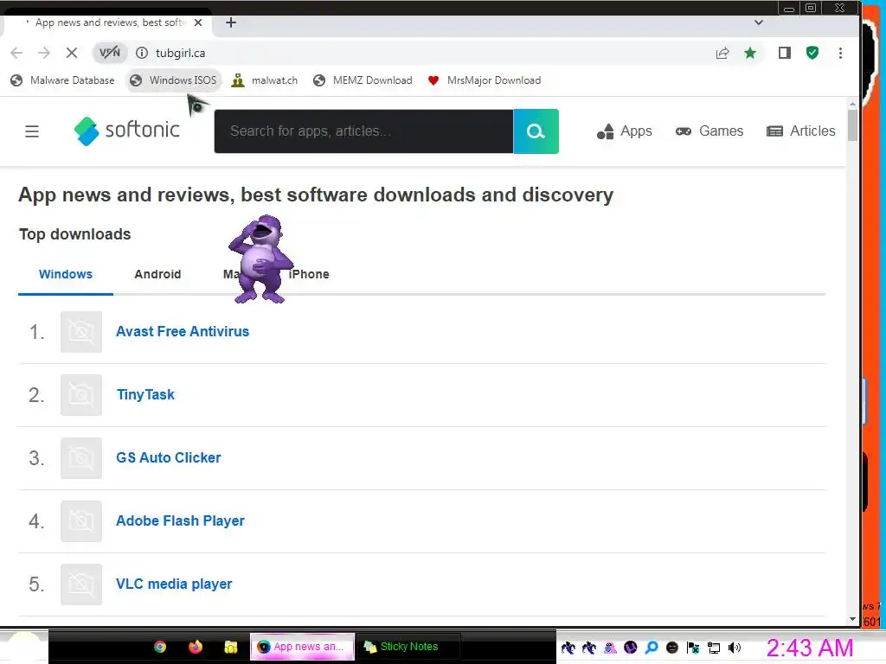Open the uTorrent tray icon
Viewport: 886px width, 664px height.
tap(630, 648)
